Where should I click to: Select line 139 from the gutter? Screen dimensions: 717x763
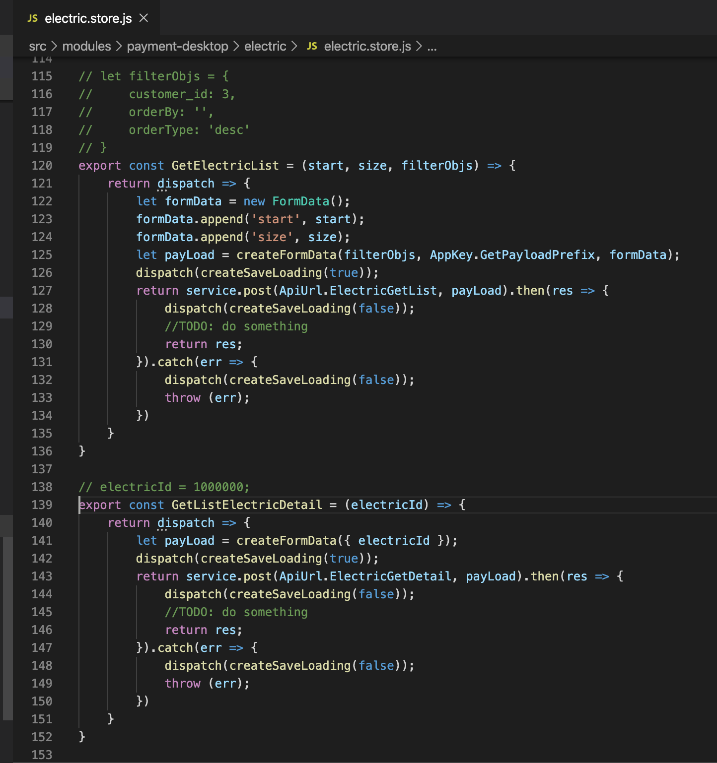click(42, 505)
